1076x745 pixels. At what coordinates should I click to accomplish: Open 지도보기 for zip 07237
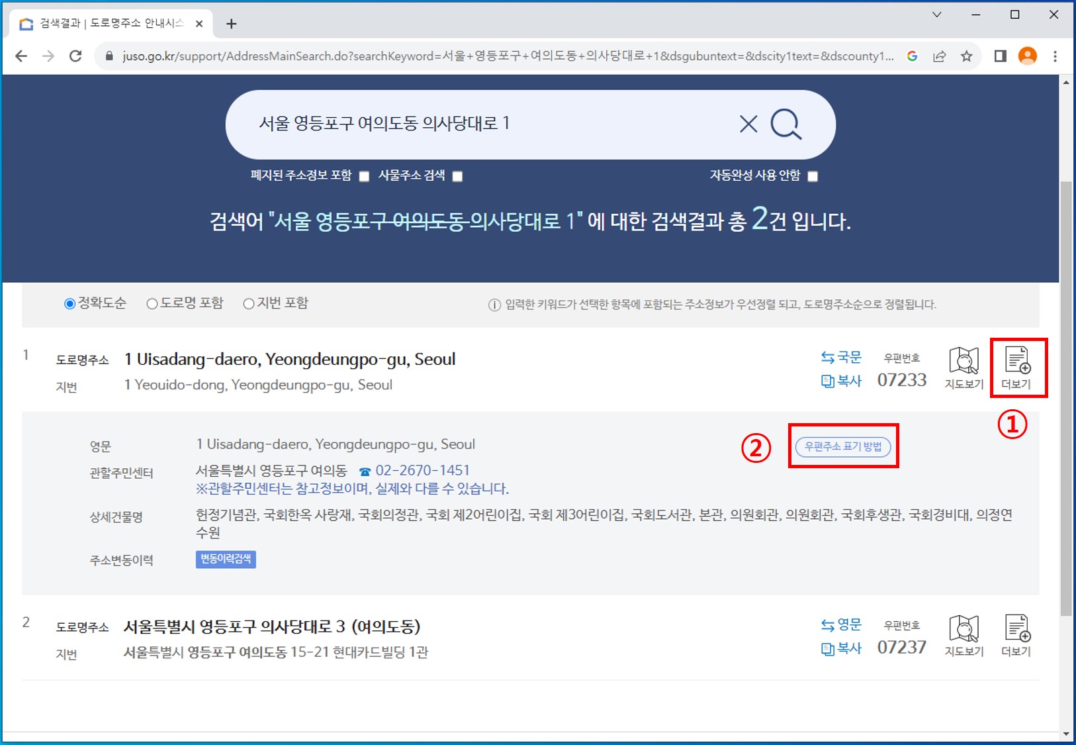(x=964, y=636)
